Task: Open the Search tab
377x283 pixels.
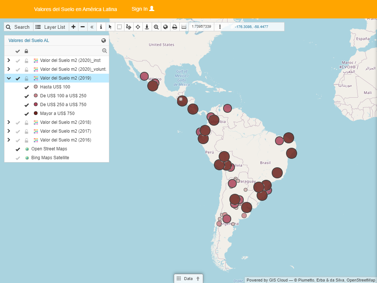Action: click(18, 27)
